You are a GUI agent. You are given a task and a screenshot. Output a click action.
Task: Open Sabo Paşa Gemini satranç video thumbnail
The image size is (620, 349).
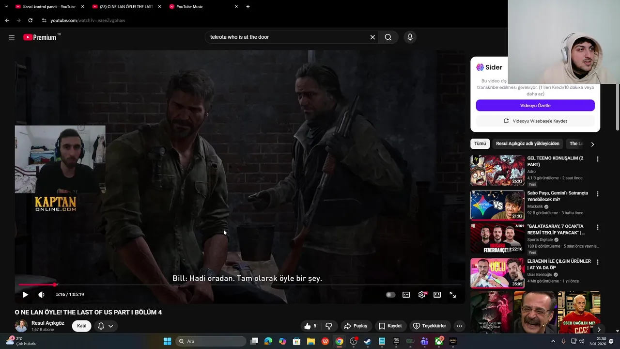(497, 205)
